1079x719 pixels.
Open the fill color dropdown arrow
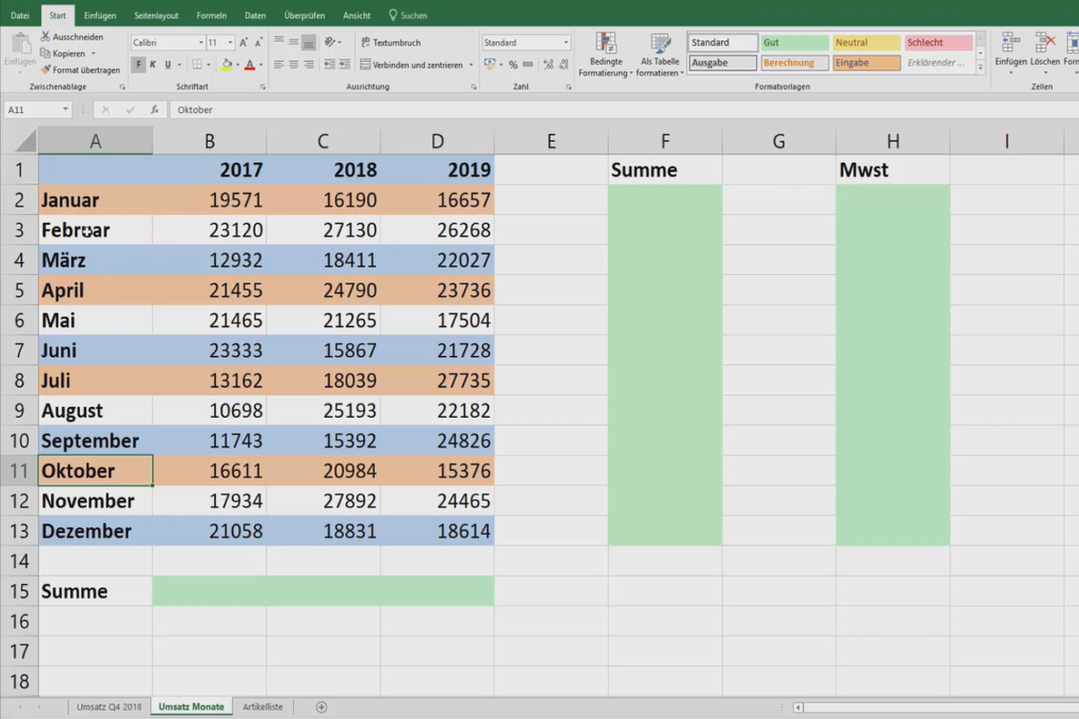click(238, 64)
